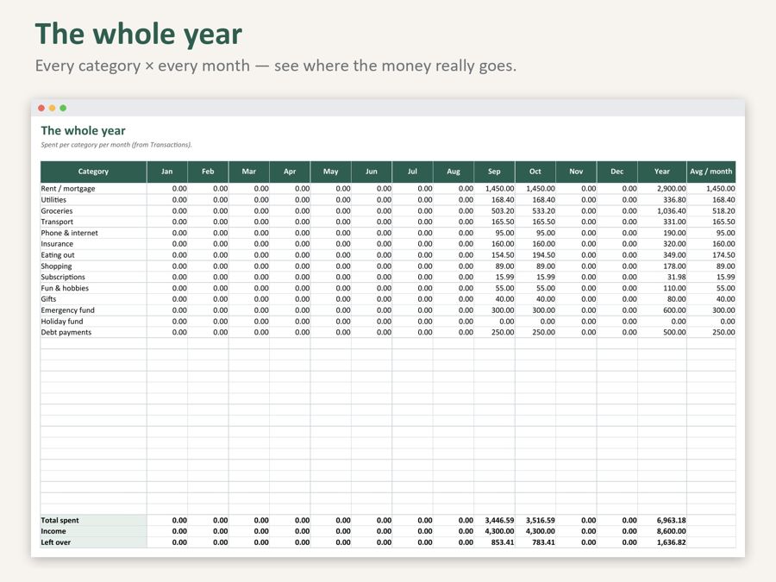Click the Income row label

pos(53,531)
